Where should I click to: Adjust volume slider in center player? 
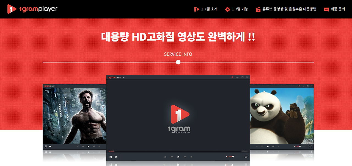[234, 157]
